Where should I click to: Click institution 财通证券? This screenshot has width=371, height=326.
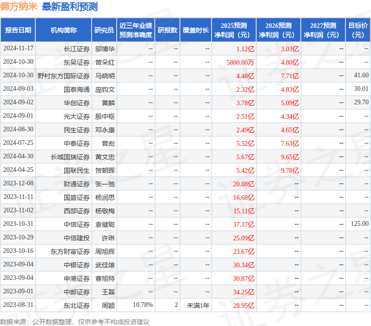pyautogui.click(x=77, y=184)
